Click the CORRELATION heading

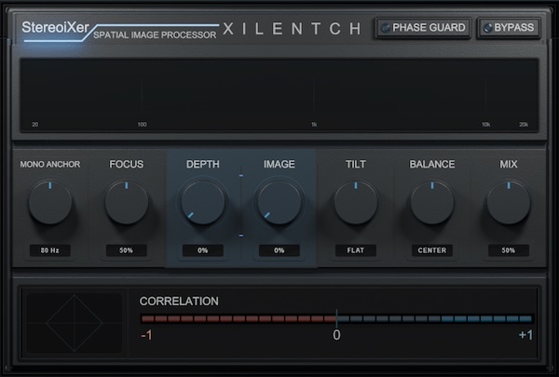pos(179,301)
